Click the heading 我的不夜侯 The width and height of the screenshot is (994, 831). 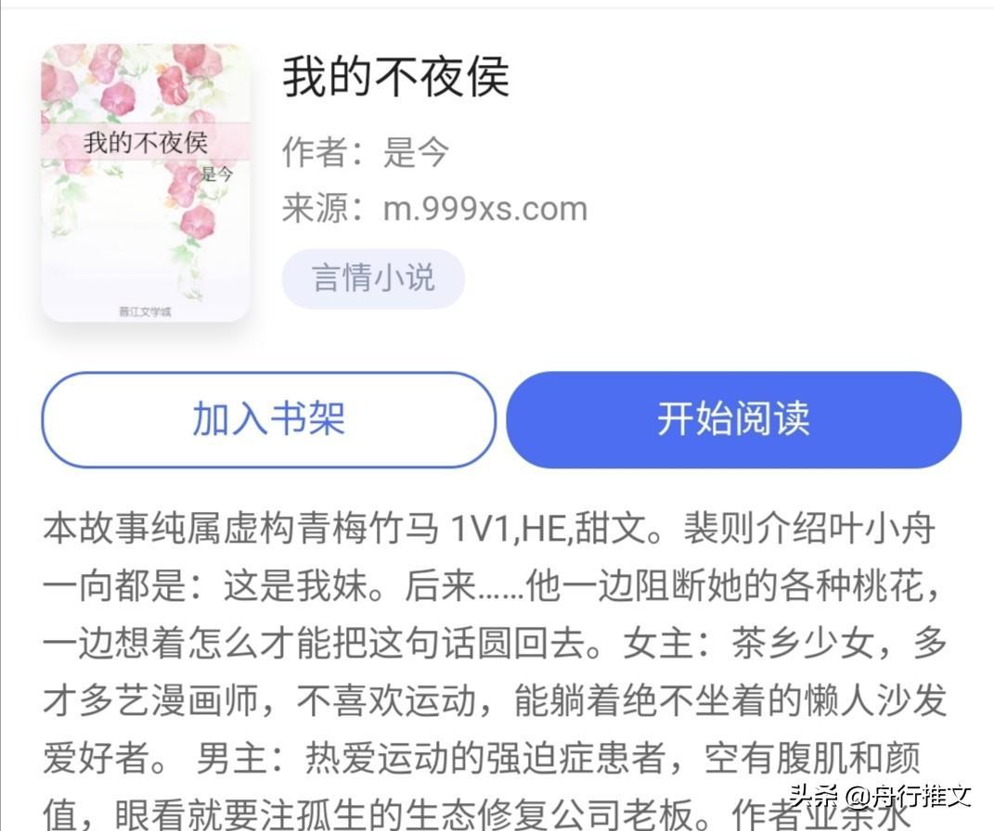pos(395,77)
